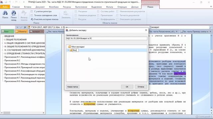Close the возврат search tab
This screenshot has height=119, width=213.
coord(42,32)
